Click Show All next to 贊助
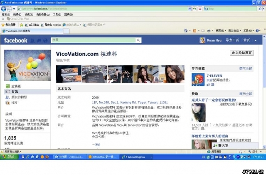The image size is (266, 175). click(246, 94)
